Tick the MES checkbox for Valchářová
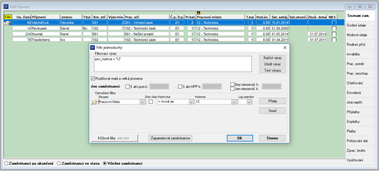This screenshot has width=379, height=171. point(334,22)
